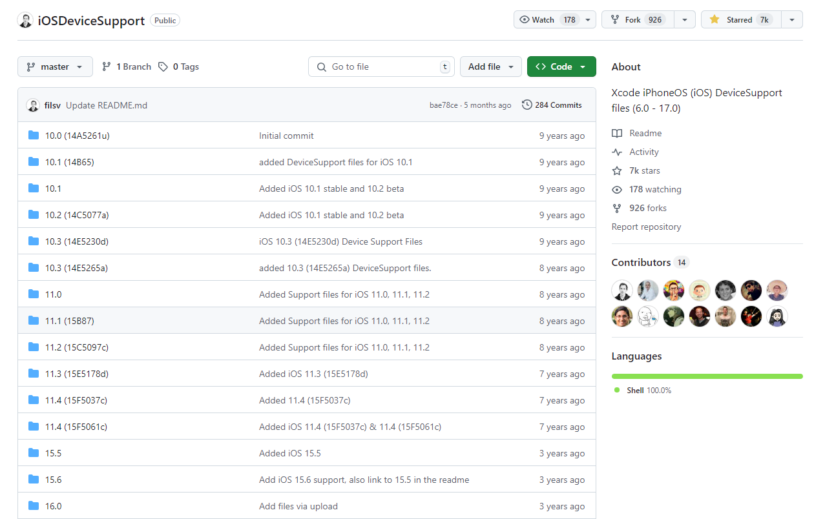Click the bae78ce commit hash
Image resolution: width=814 pixels, height=519 pixels.
click(444, 105)
